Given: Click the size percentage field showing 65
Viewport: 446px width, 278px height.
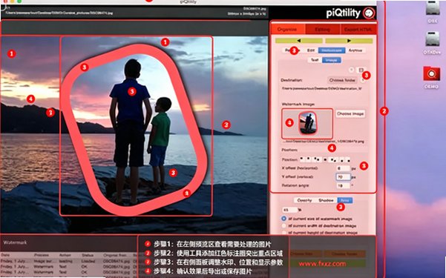Looking at the screenshot, I should pos(289,210).
